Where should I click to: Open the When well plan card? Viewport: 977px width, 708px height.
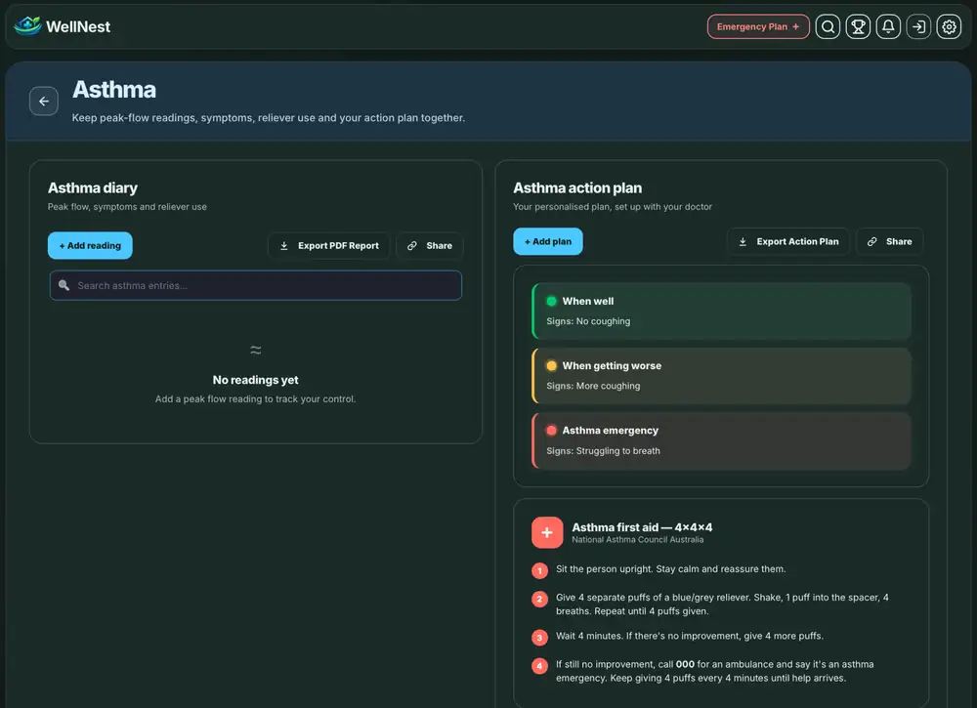click(x=722, y=311)
